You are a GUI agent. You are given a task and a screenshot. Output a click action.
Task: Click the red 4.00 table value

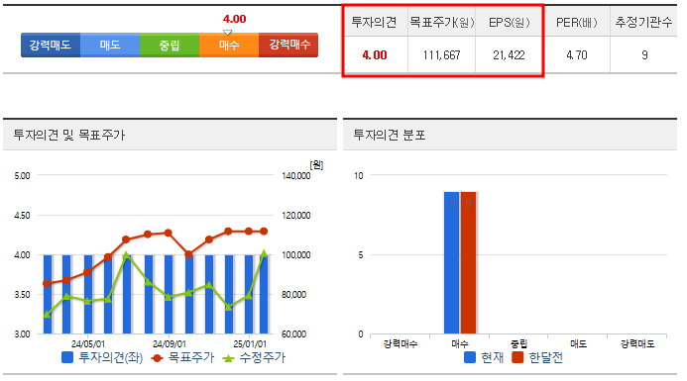click(375, 55)
